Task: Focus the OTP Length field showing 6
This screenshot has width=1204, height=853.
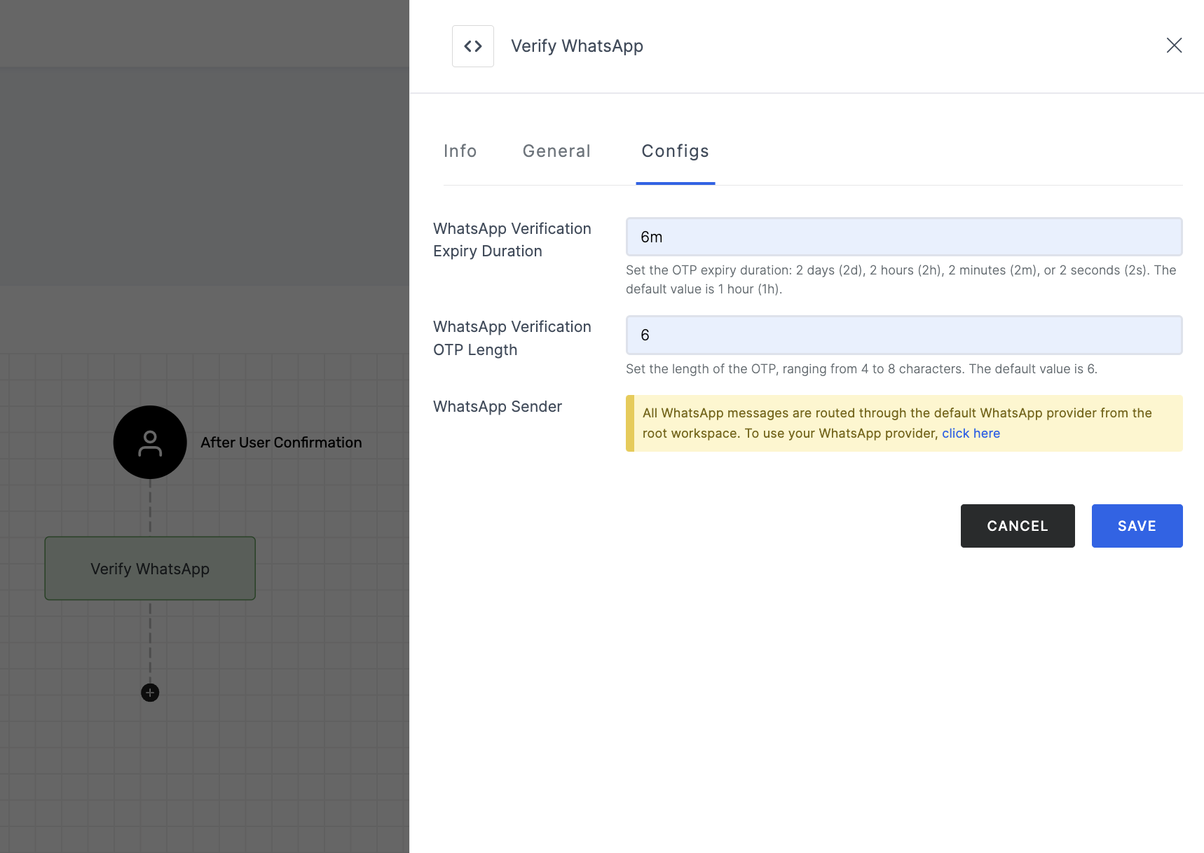Action: (x=904, y=335)
